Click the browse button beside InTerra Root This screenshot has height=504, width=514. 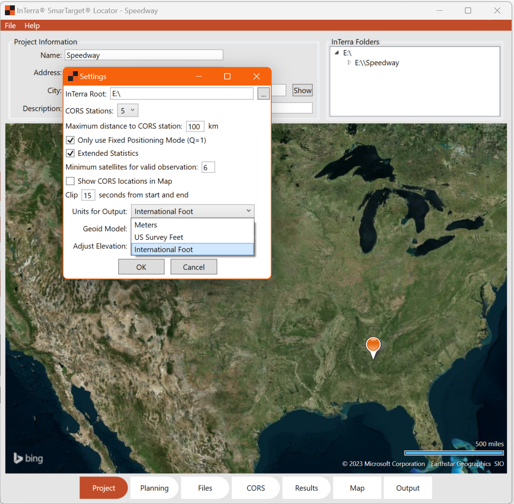(x=263, y=94)
